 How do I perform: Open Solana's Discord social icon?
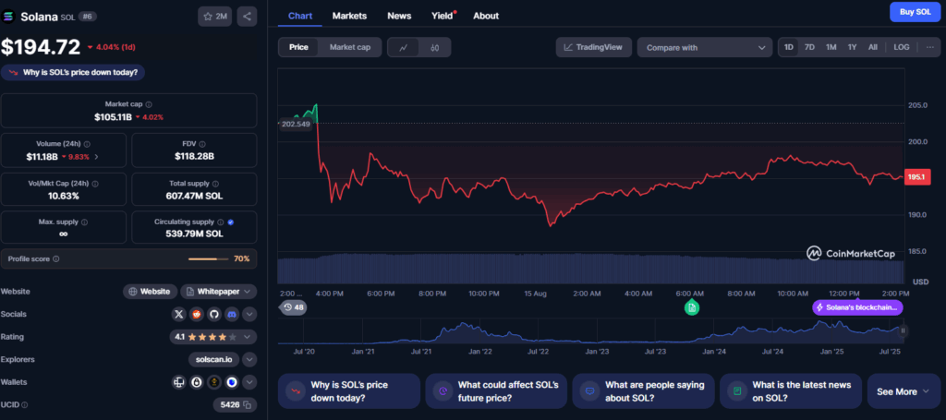coord(232,314)
